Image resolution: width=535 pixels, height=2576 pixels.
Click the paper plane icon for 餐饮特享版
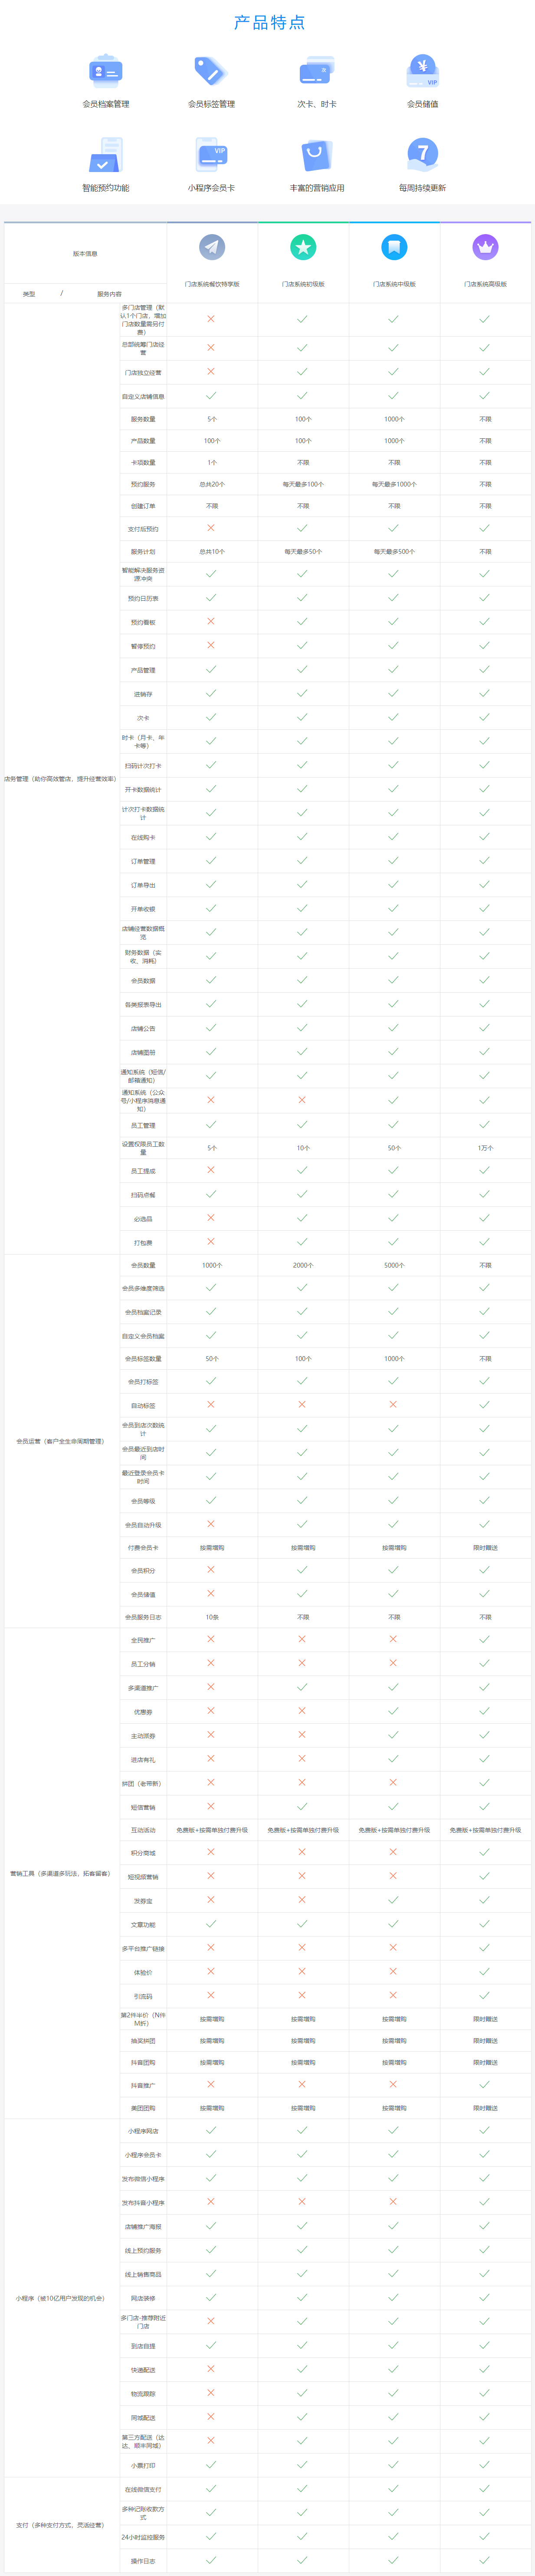coord(212,247)
